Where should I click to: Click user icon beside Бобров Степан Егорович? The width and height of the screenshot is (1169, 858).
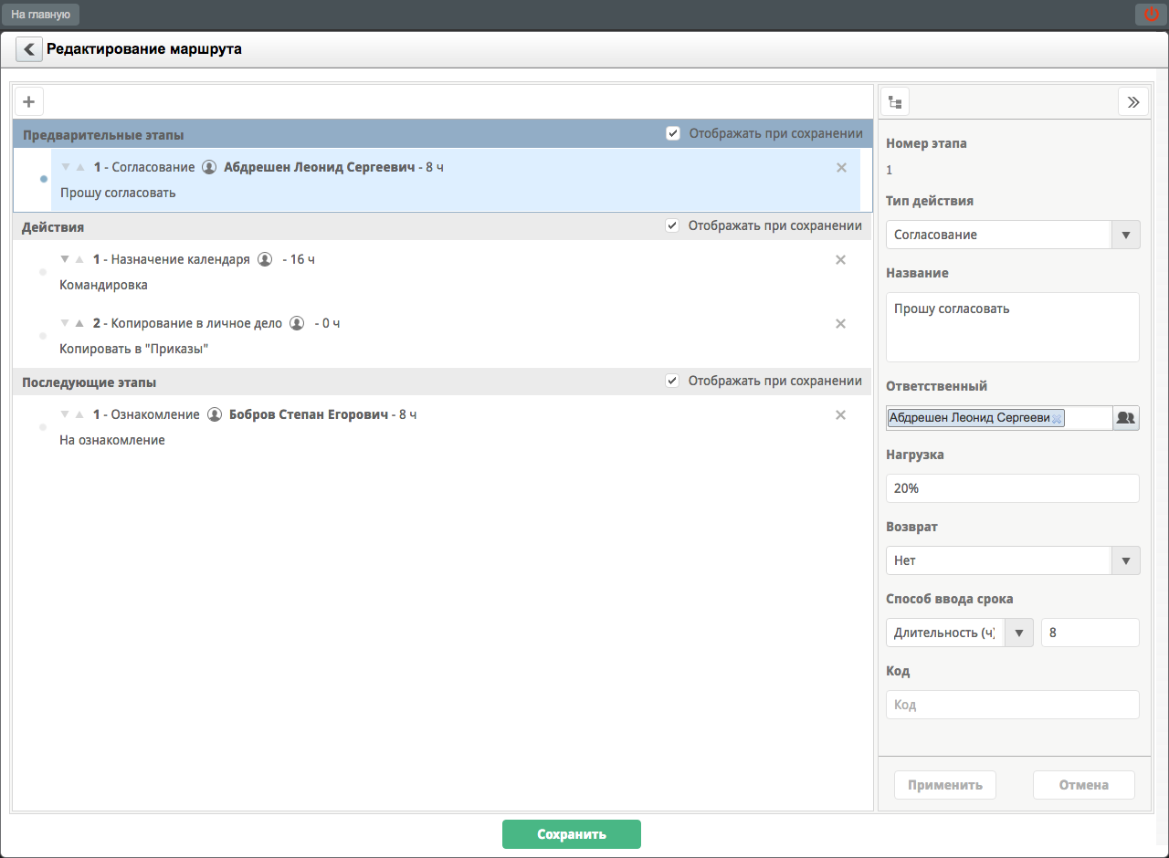click(215, 414)
